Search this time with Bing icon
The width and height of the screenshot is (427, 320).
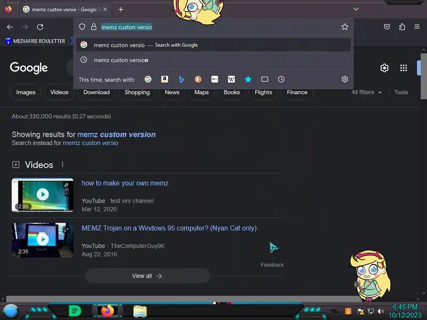coord(181,79)
